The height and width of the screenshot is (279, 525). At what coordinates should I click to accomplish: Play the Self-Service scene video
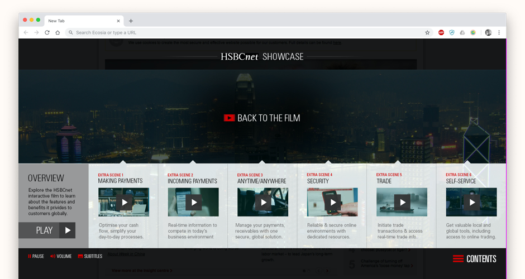coord(471,202)
